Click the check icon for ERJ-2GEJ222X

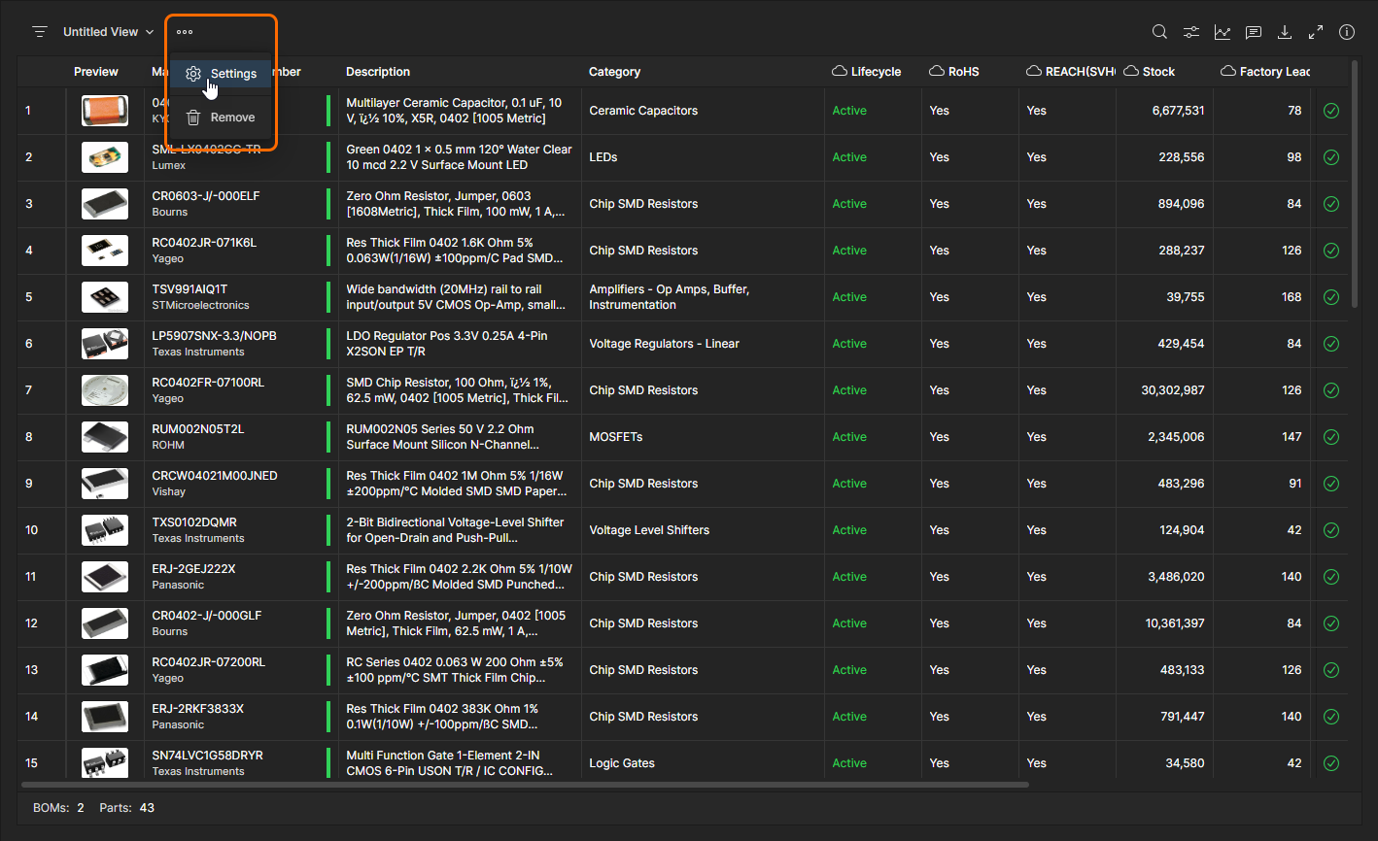(x=1331, y=577)
